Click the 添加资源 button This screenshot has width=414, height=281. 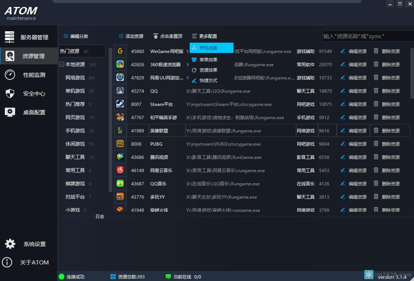pos(131,36)
